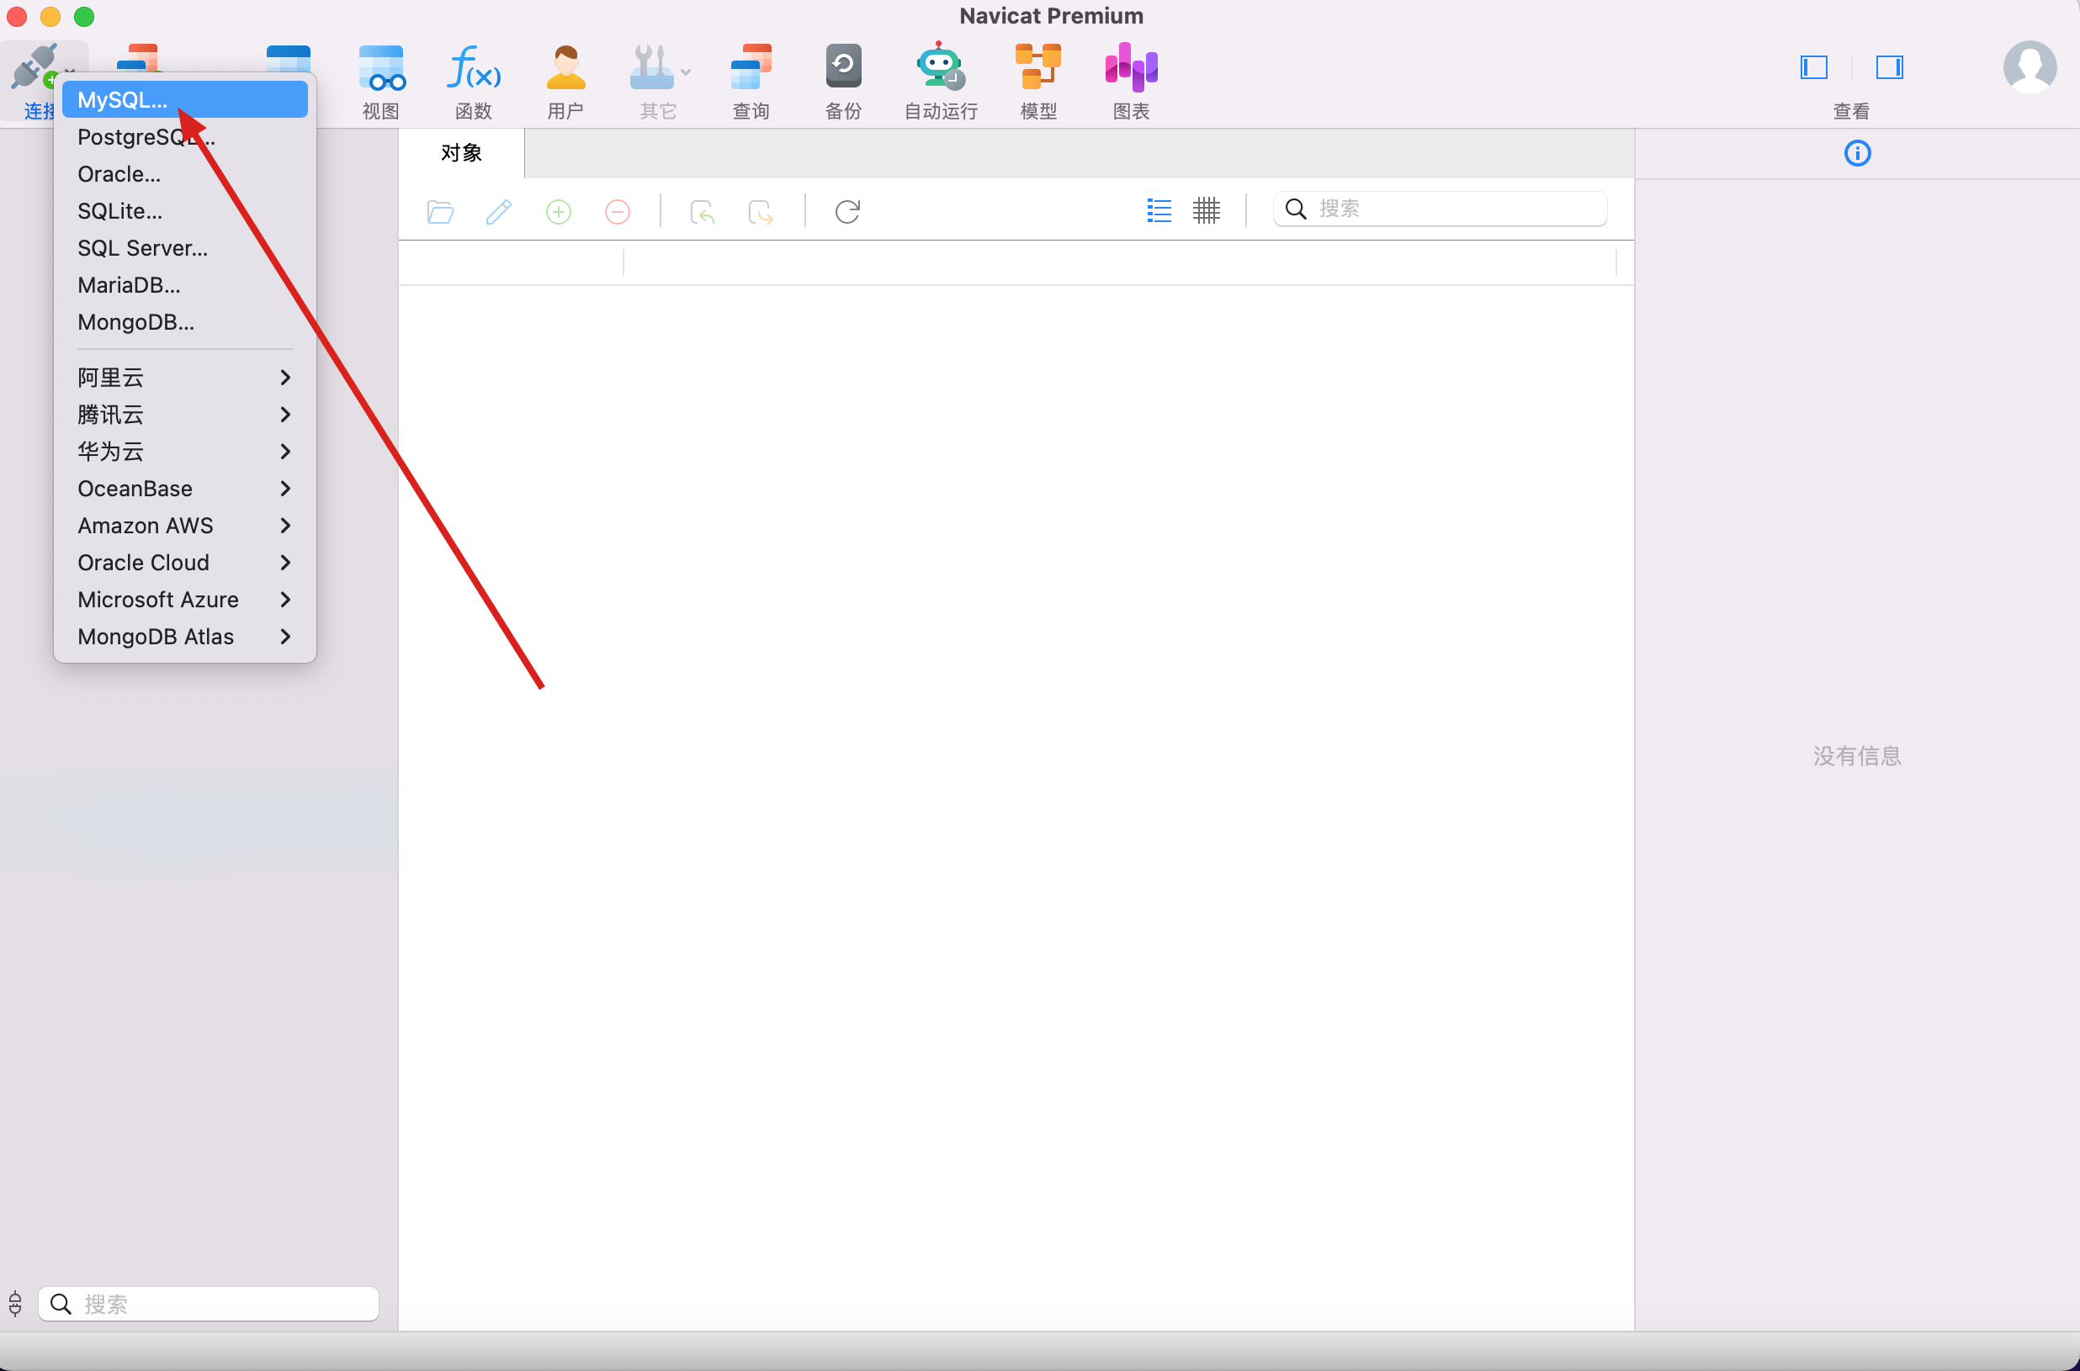The width and height of the screenshot is (2080, 1371).
Task: Click the connection filter icon beside sidebar search
Action: click(15, 1304)
